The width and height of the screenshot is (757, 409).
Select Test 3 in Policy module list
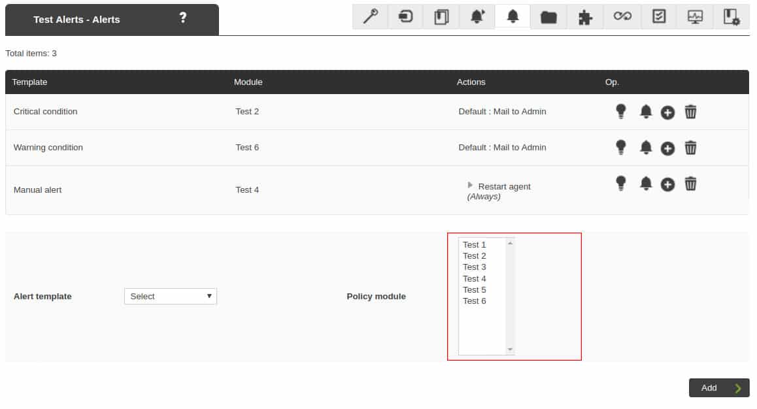pos(474,267)
